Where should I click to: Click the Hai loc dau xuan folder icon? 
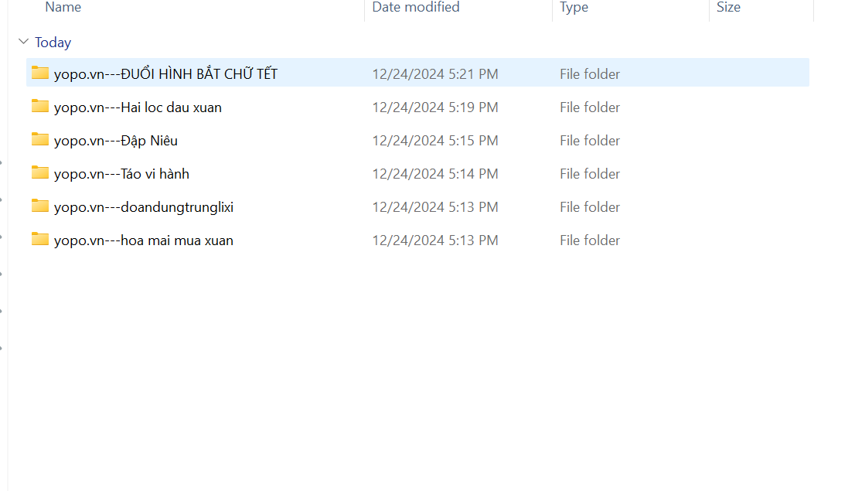tap(40, 107)
